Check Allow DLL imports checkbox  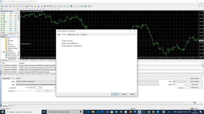(x=62, y=41)
